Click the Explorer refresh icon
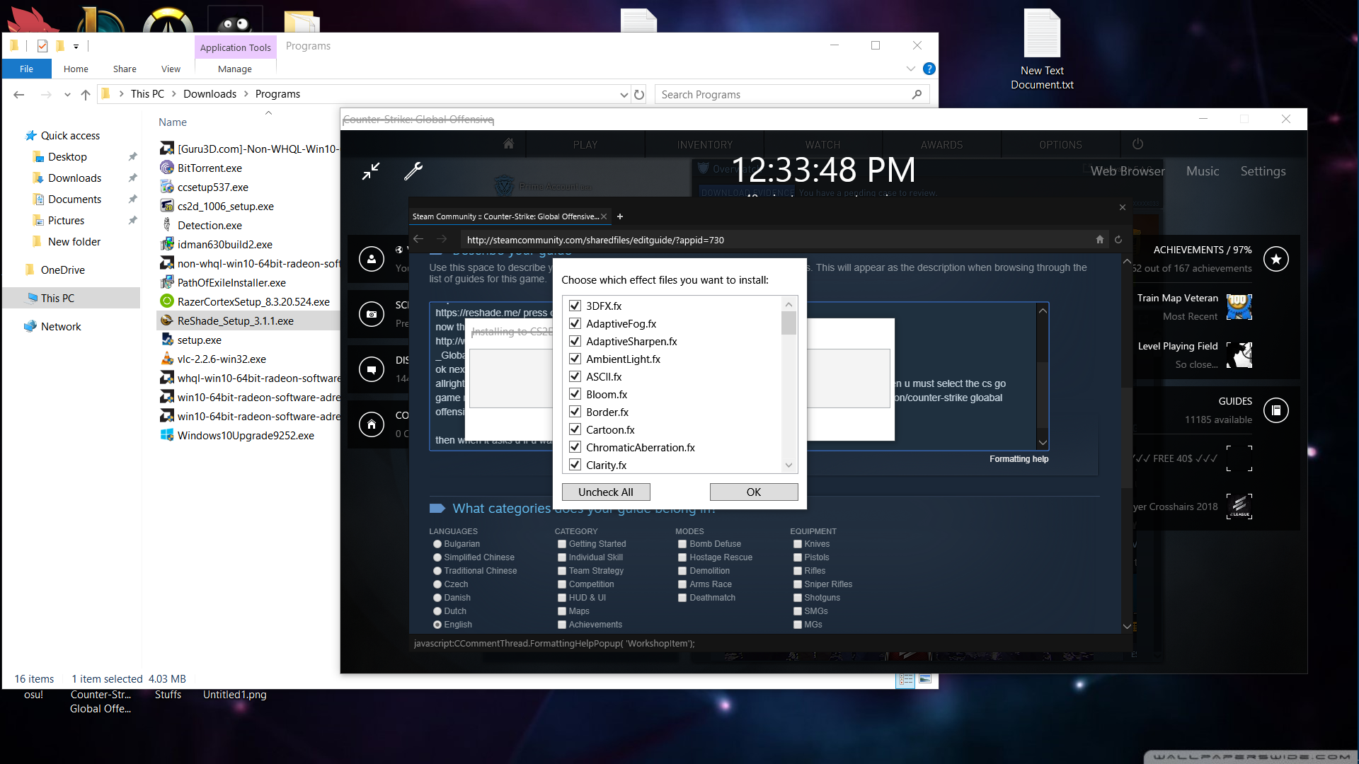 [x=639, y=94]
